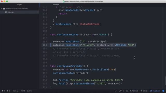Open the GitHub panel from status bar

pos(134,91)
